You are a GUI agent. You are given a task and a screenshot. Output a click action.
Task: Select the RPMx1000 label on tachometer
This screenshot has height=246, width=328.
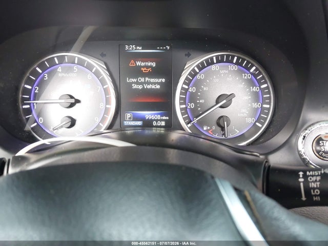tap(67, 75)
